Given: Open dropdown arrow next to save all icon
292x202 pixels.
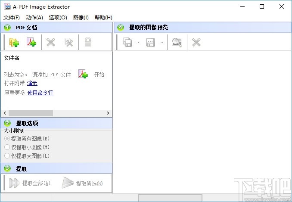Looking at the screenshot, I should (138, 43).
